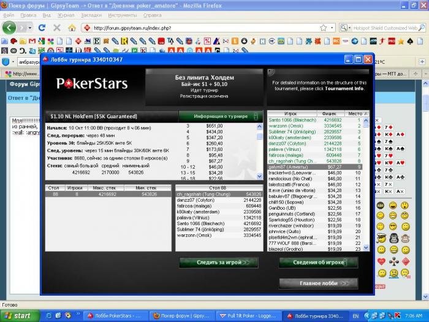
Task: Click the Windows start button
Action: [x=20, y=316]
